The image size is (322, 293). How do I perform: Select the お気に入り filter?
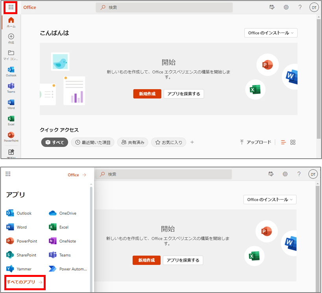coord(168,142)
